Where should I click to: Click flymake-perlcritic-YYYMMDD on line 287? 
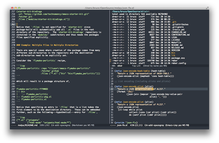(32, 89)
